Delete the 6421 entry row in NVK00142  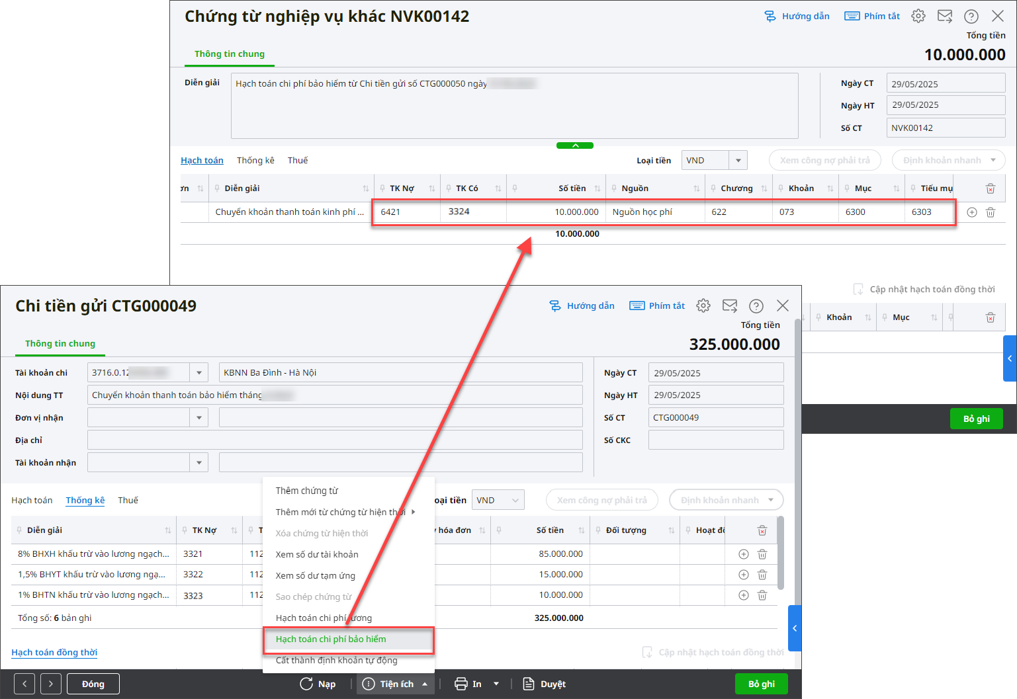(991, 212)
